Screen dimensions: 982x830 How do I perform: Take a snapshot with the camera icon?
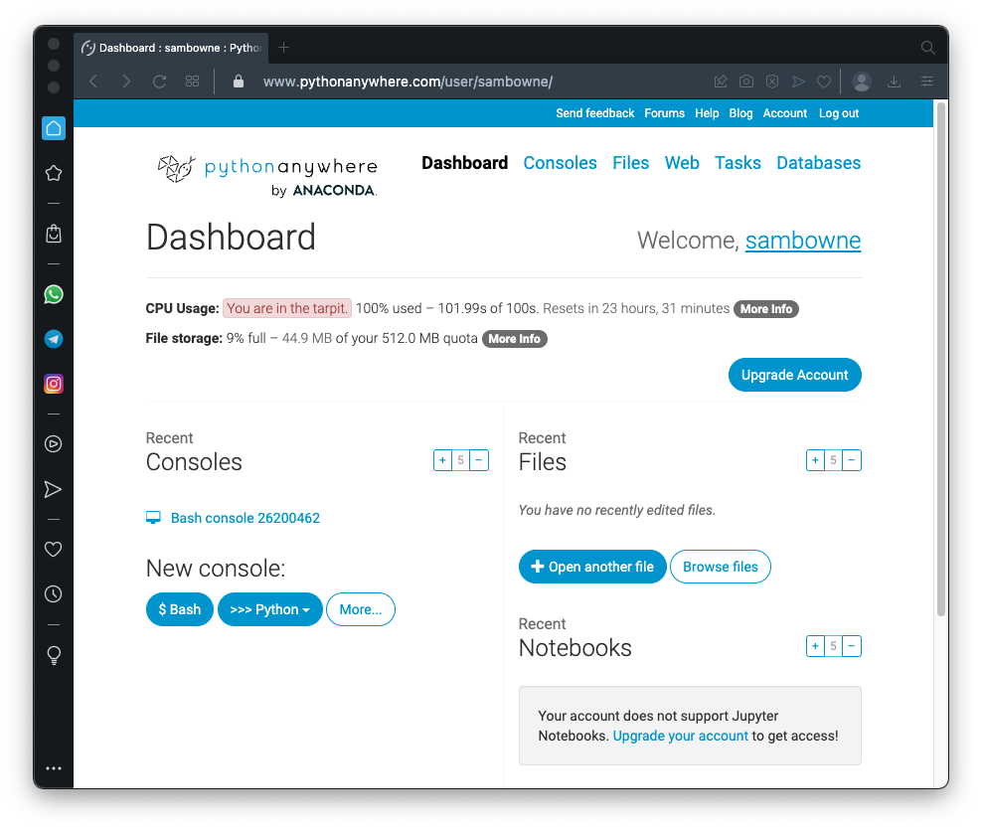click(746, 82)
